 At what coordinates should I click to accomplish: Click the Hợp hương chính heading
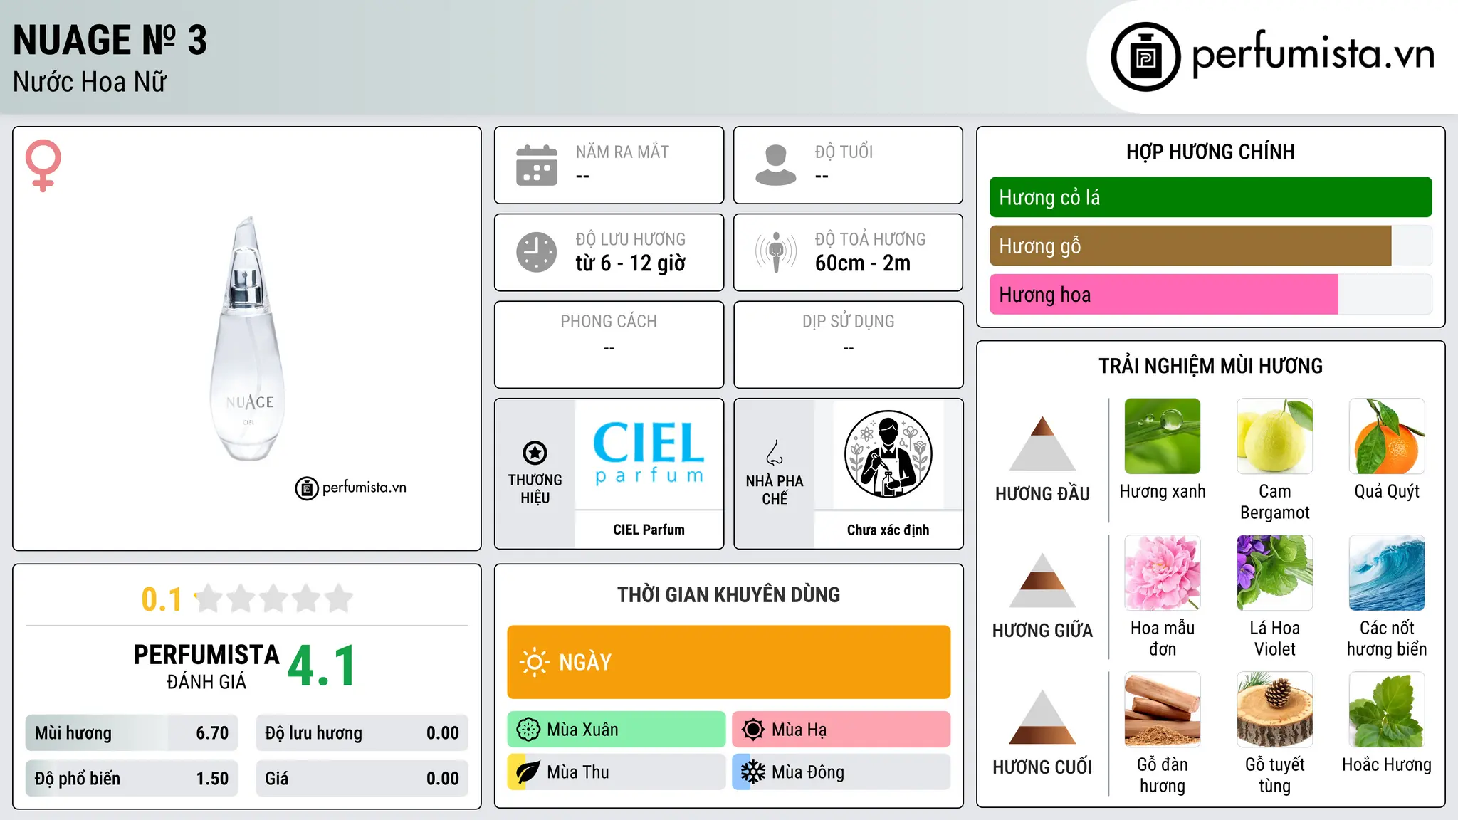(1210, 152)
